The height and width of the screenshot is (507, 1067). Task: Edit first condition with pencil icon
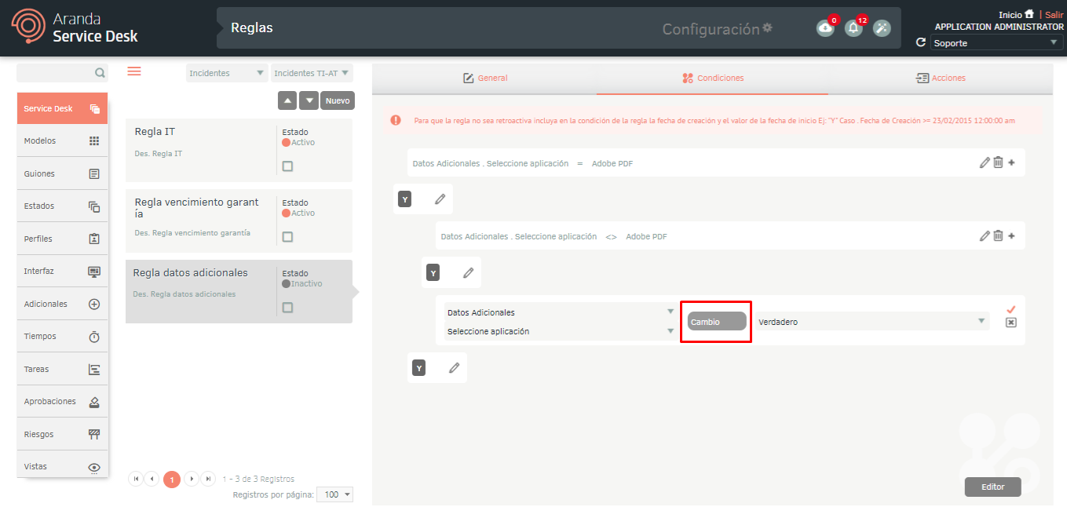[985, 162]
